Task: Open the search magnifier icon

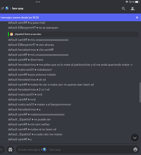Action: pos(123,9)
